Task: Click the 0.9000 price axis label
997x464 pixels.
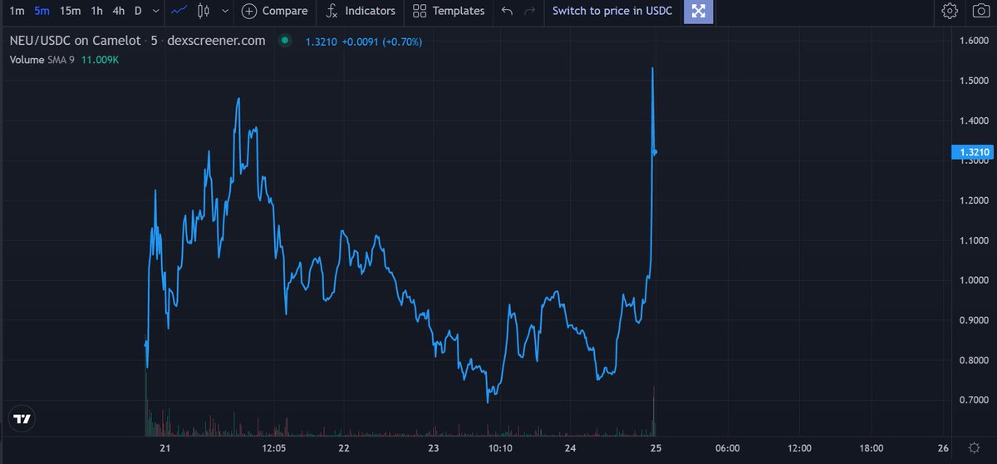Action: 972,320
